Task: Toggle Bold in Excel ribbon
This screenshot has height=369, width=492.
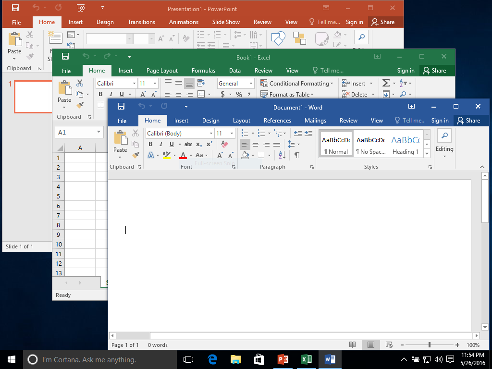Action: coord(100,94)
